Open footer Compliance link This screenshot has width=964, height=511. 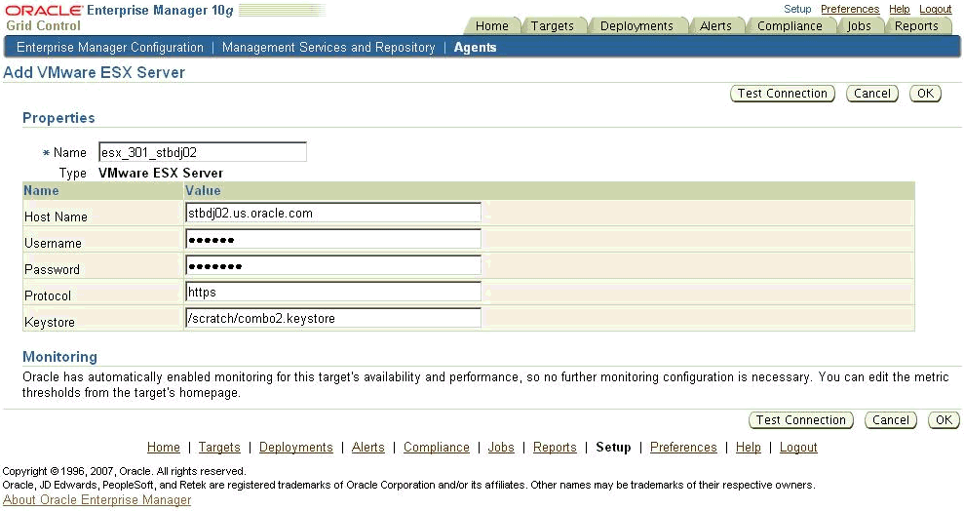click(x=437, y=447)
